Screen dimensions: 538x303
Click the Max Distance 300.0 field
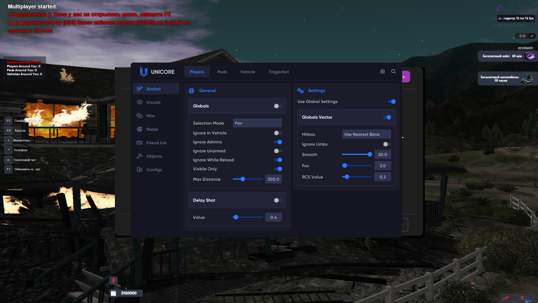click(273, 179)
